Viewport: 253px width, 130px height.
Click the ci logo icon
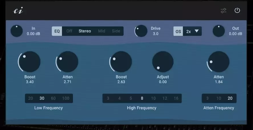coord(18,11)
